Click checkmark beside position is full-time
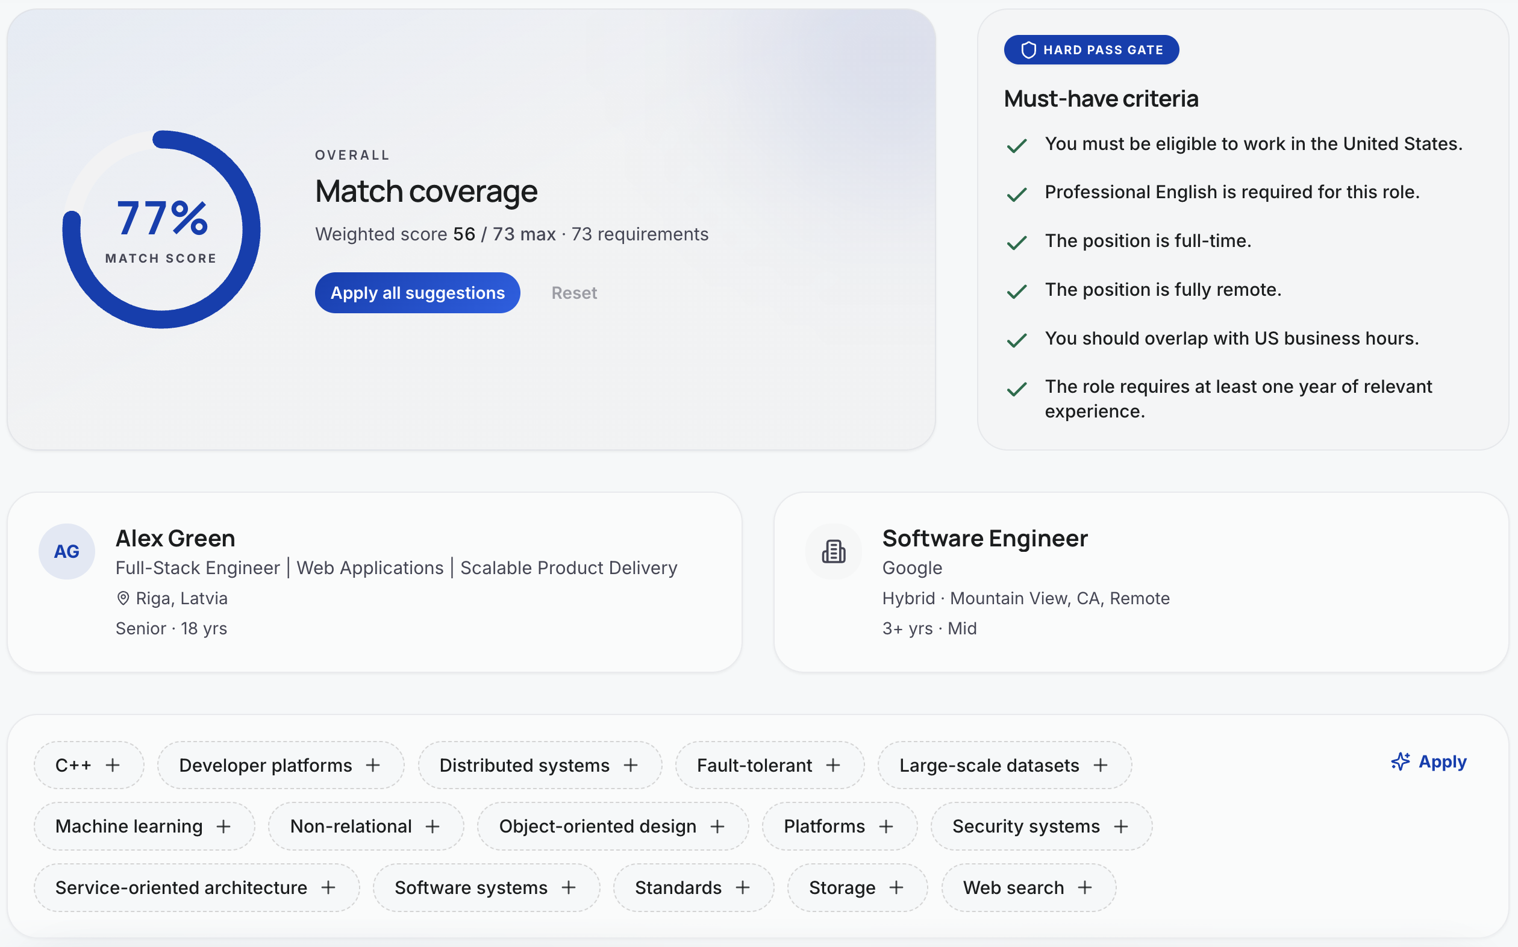The image size is (1518, 947). [x=1016, y=242]
